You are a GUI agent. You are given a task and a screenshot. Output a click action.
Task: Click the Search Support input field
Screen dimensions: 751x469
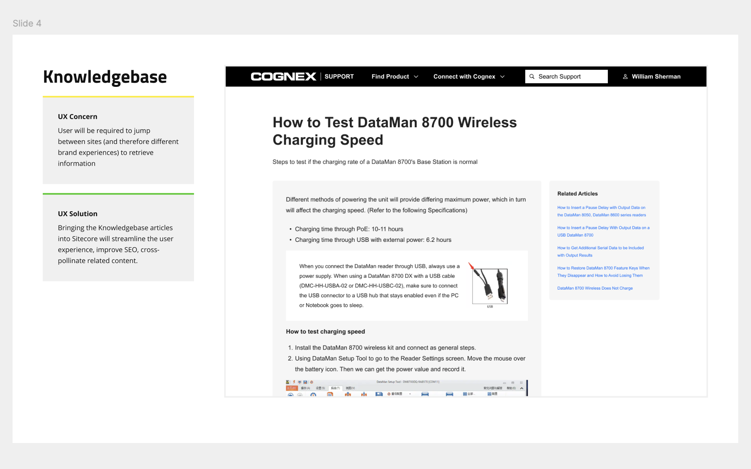tap(566, 77)
